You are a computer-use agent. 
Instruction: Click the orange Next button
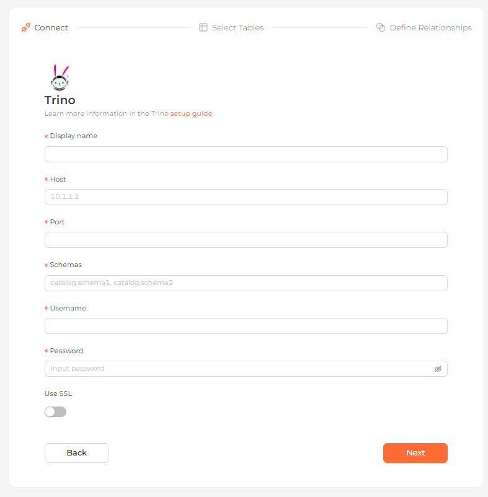click(415, 453)
